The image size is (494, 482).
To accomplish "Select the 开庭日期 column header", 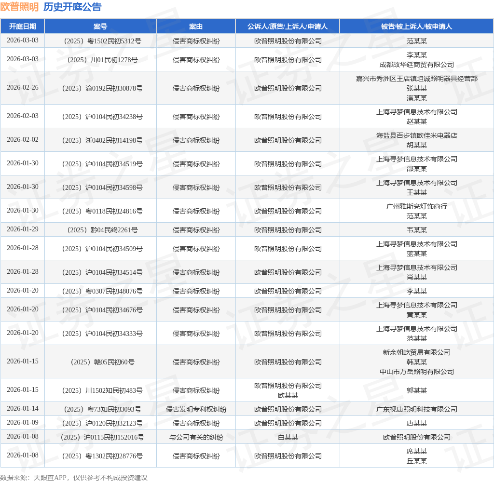I will [x=22, y=27].
